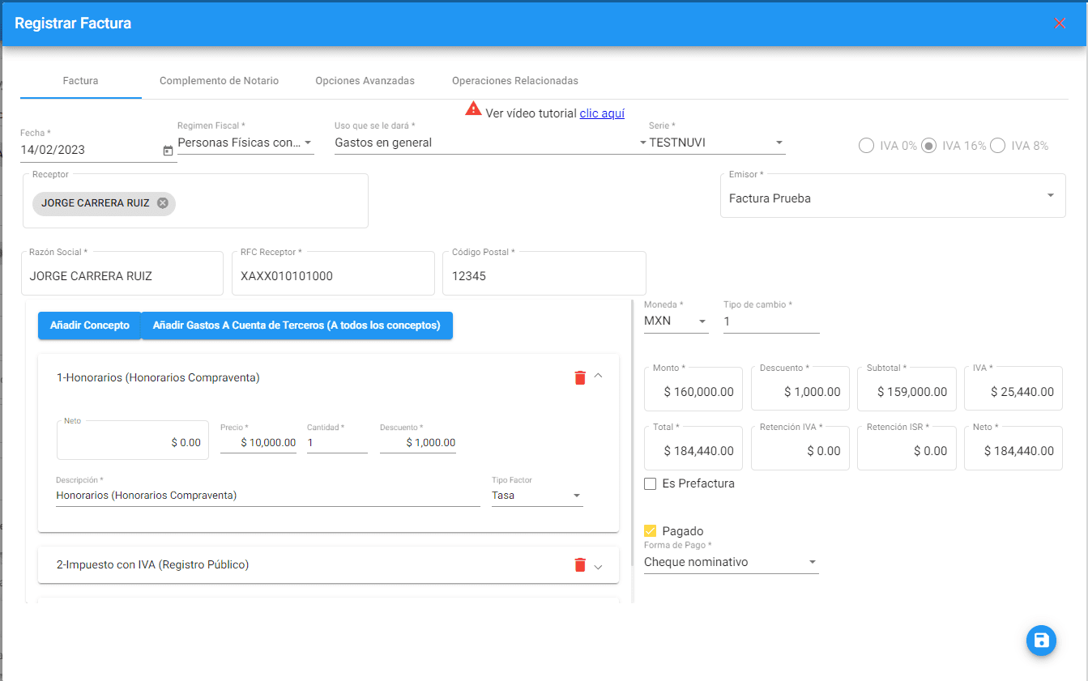Uncheck the Pagado checkbox
The image size is (1088, 681).
coord(650,531)
